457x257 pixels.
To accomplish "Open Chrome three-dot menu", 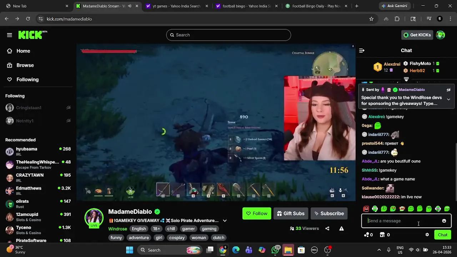I will (450, 19).
